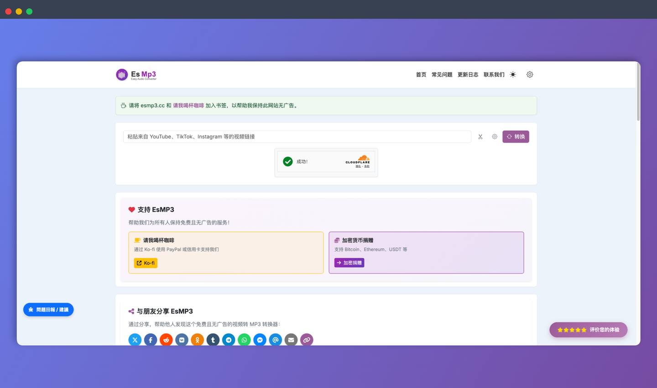Open the settings gear in the header
Image resolution: width=657 pixels, height=388 pixels.
coord(530,74)
